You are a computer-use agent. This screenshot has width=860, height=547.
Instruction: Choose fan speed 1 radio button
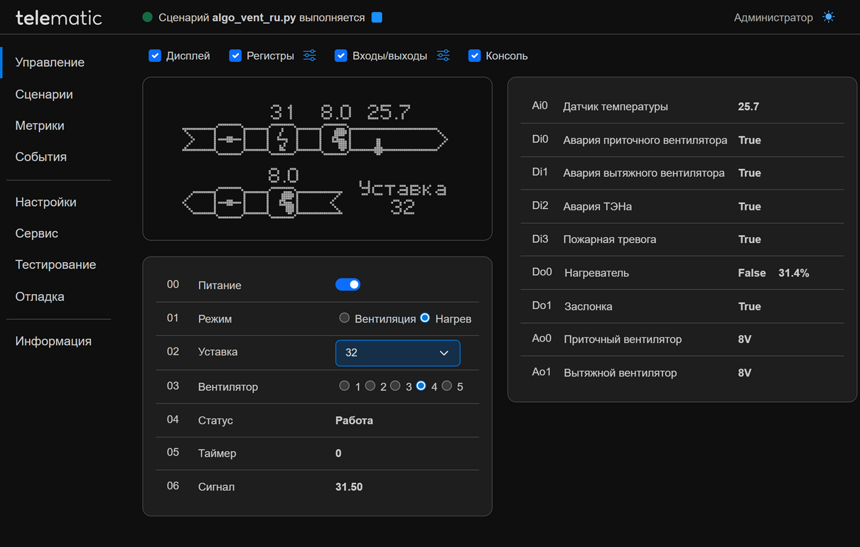[x=345, y=386]
